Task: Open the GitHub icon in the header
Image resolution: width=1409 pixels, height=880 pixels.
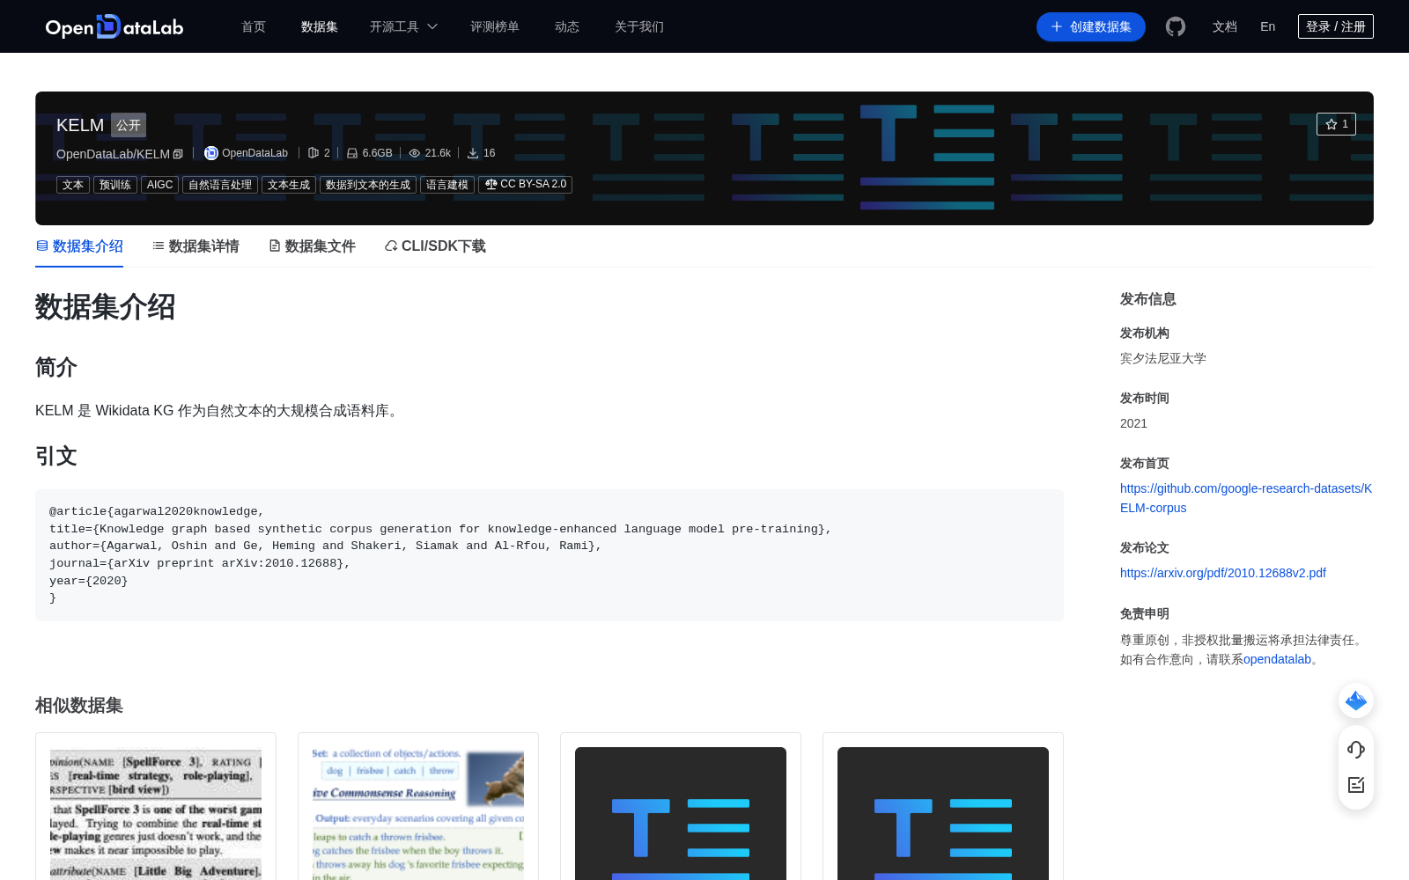Action: 1176,26
